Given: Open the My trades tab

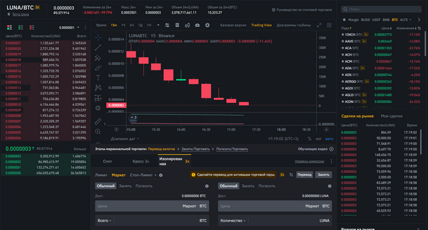Looking at the screenshot, I should [x=391, y=116].
